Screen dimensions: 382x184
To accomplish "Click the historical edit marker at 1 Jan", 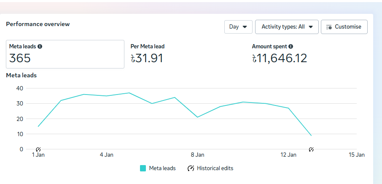I will click(38, 150).
